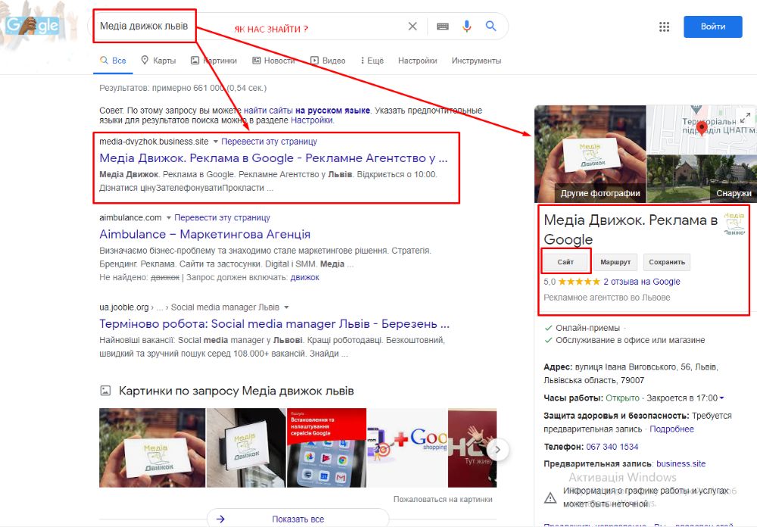
Task: Click the Сайт button
Action: tap(565, 262)
